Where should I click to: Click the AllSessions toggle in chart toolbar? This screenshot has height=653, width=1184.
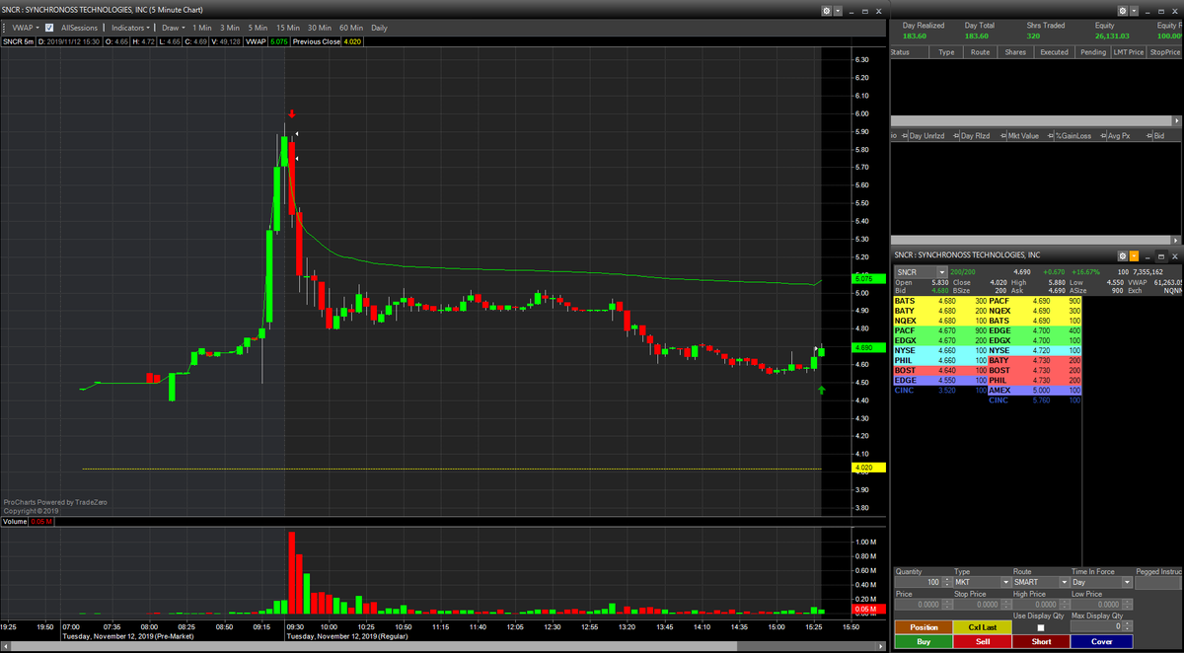(79, 28)
